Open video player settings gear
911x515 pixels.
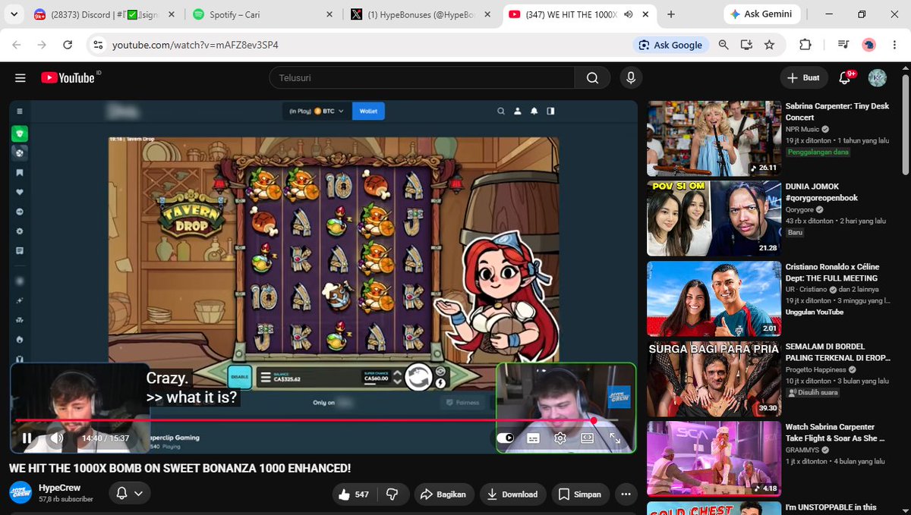point(560,438)
